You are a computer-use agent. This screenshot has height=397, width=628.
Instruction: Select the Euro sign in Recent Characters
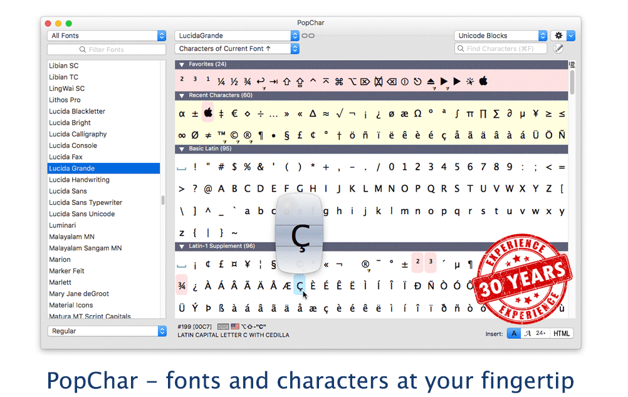tap(234, 114)
